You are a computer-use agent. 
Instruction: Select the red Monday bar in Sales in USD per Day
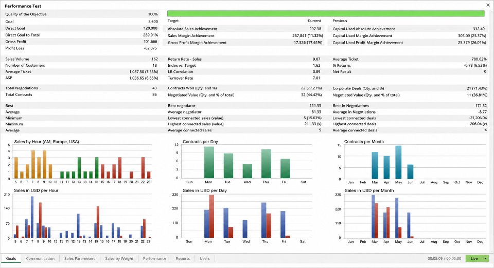[x=211, y=216]
